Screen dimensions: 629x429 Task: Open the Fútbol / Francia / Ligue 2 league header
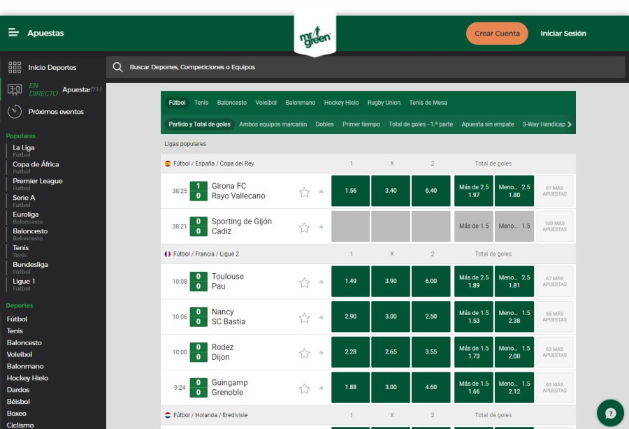pos(205,254)
